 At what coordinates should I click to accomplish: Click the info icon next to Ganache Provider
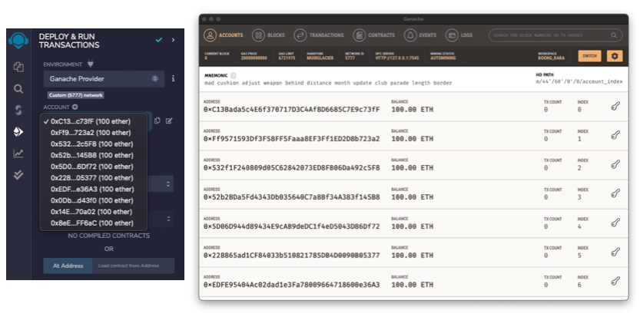173,78
